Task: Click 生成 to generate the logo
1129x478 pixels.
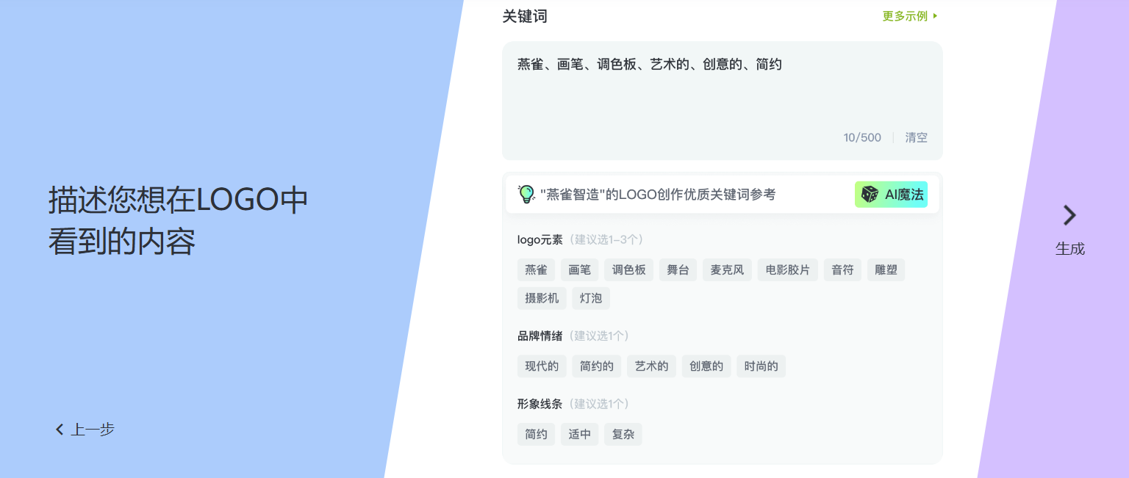Action: 1070,248
